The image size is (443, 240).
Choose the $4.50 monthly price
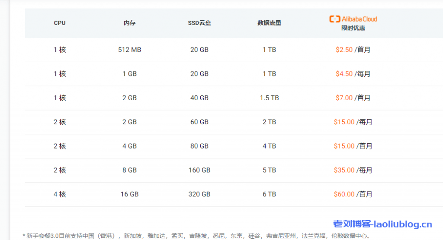click(x=344, y=74)
